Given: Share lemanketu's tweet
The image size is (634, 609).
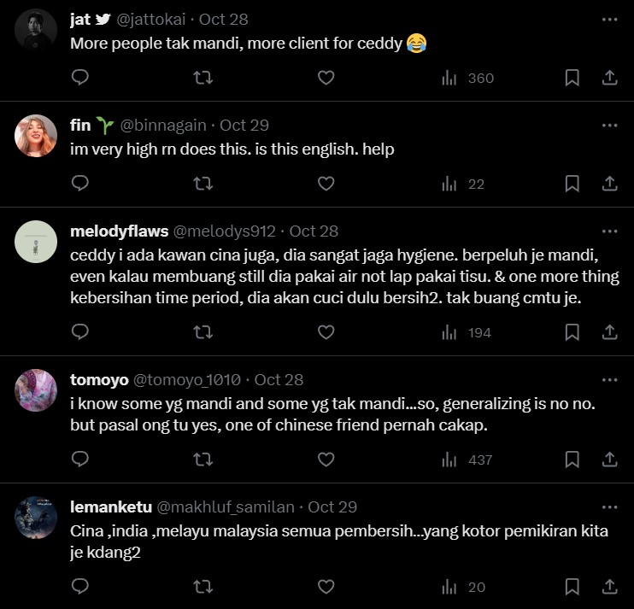Looking at the screenshot, I should [610, 587].
